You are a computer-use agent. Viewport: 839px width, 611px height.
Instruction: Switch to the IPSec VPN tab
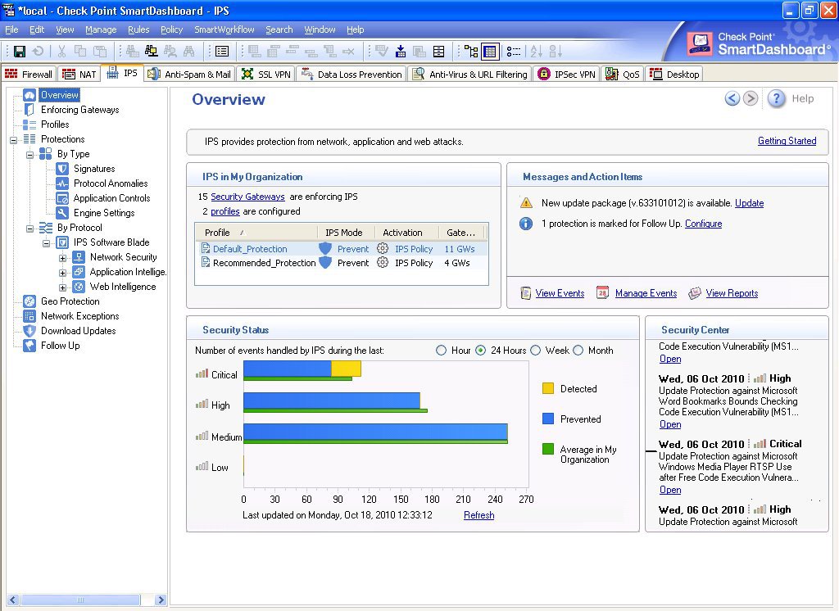[567, 74]
